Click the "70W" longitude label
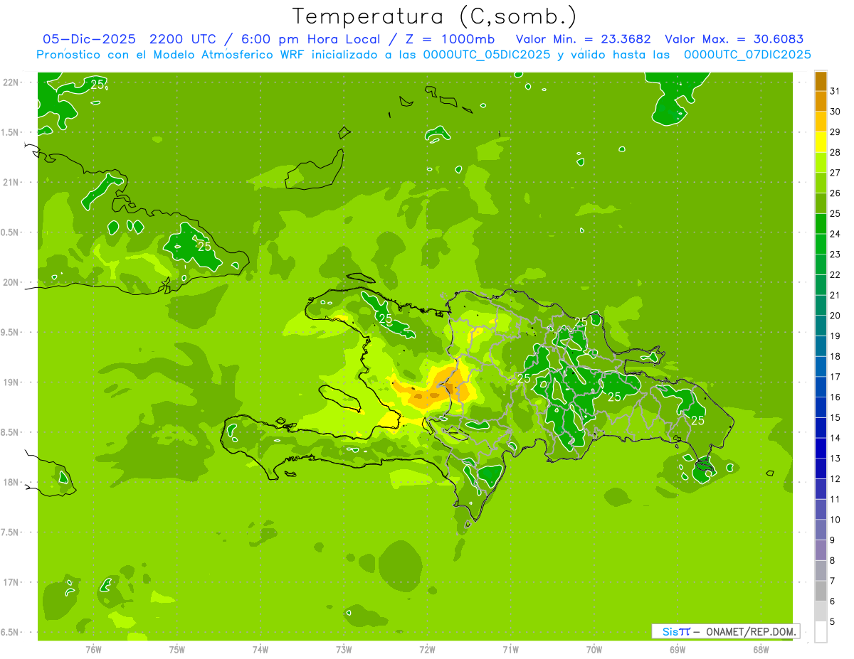854x659 pixels. point(594,650)
